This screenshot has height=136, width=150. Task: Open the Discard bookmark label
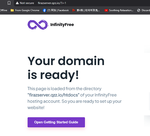(146, 10)
